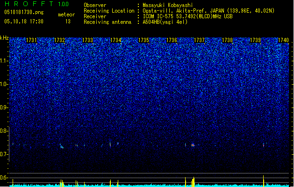Click the 1.0 frequency axis label
Screen dimensions: 294x187
(4, 84)
